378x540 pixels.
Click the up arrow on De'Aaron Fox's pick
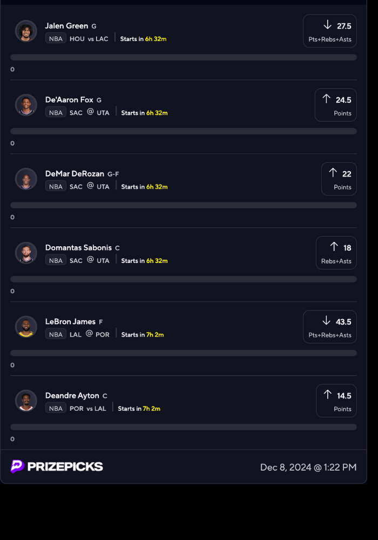pyautogui.click(x=326, y=99)
